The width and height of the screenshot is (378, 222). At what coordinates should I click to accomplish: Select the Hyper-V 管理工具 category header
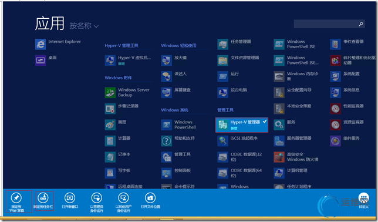tap(122, 46)
